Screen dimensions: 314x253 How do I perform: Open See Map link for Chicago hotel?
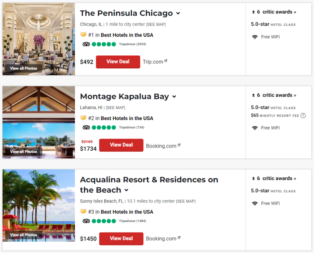[156, 24]
